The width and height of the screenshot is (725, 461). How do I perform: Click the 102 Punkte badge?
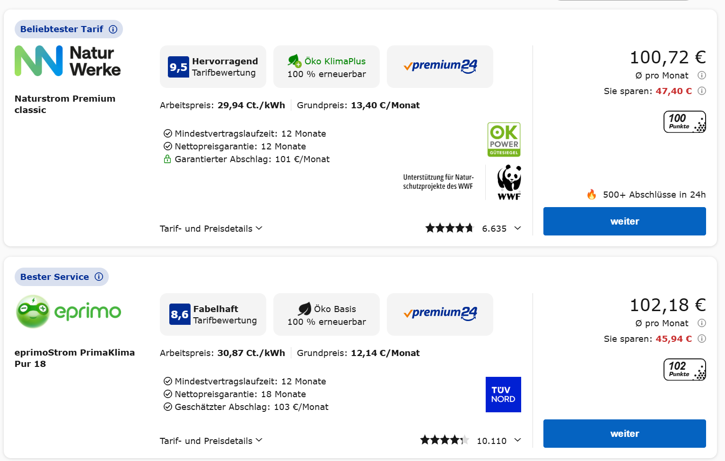pos(684,370)
